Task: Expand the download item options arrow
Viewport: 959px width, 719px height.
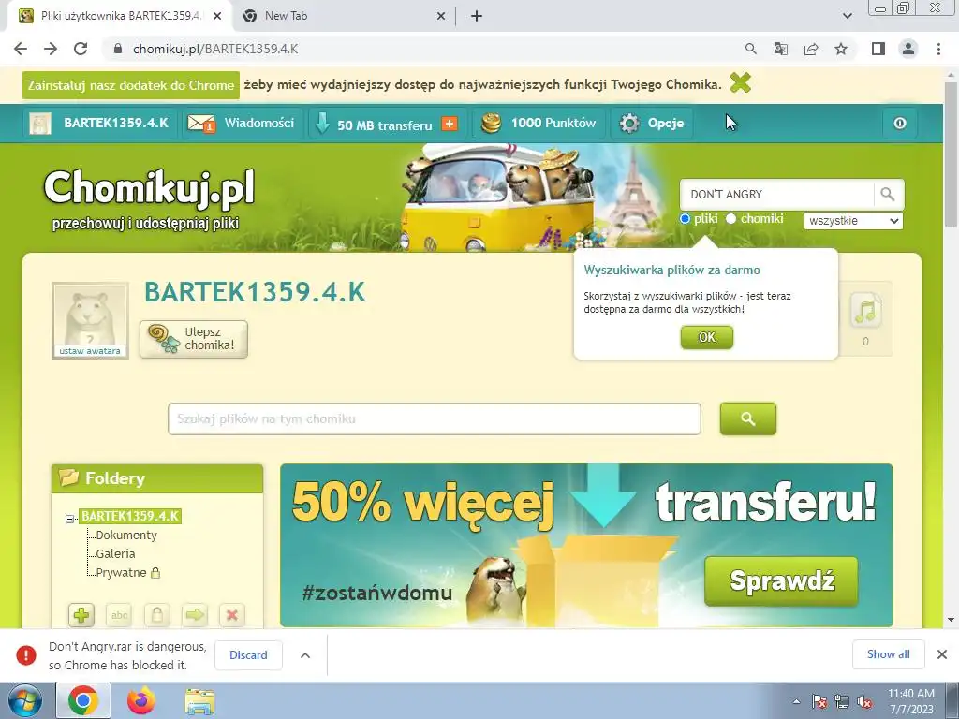Action: pos(305,654)
